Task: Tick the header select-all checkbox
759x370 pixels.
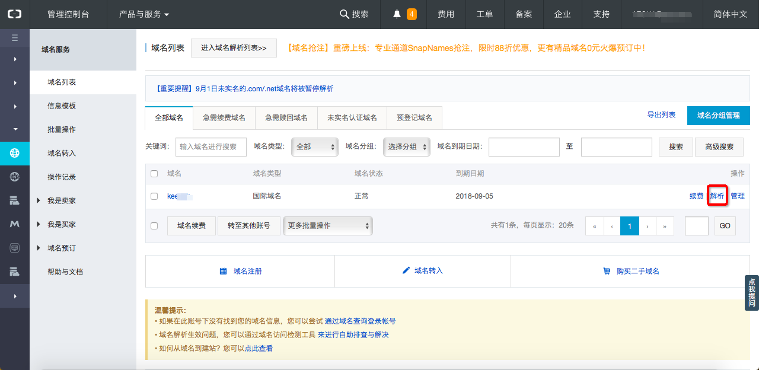Action: pos(154,174)
